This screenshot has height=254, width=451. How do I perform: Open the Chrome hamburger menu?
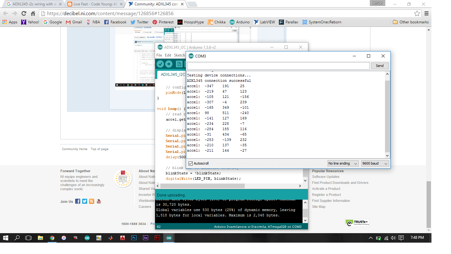point(426,13)
